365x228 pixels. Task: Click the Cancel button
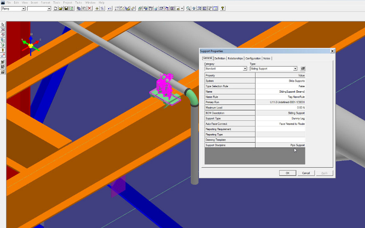pyautogui.click(x=306, y=173)
